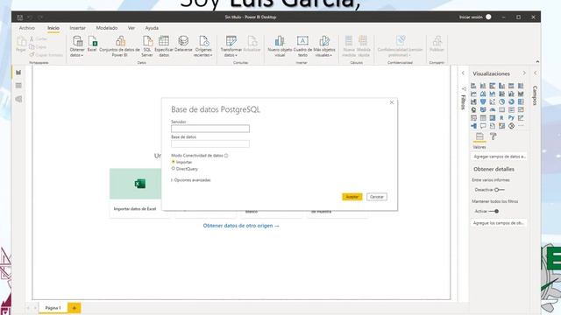Toggle the Desactivar switch for Entre varios informes

(x=500, y=190)
